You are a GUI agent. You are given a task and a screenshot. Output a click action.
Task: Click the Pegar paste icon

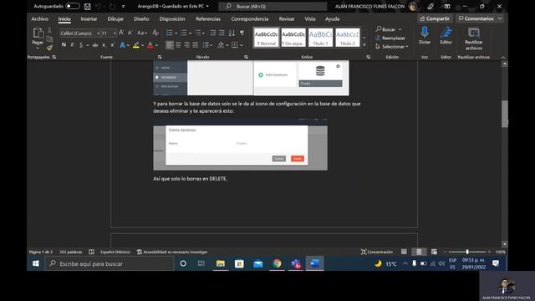coord(38,33)
